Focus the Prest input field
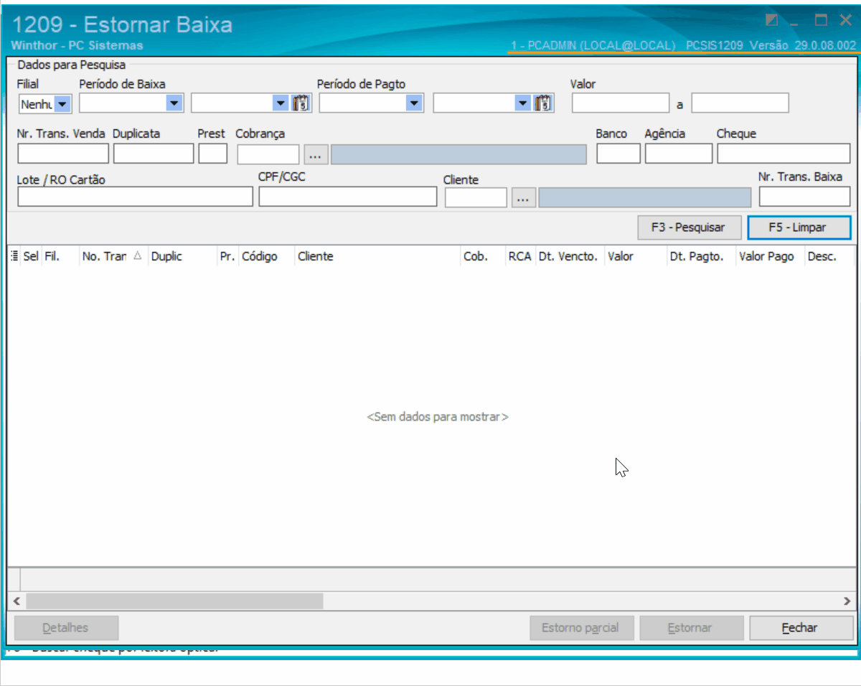861x686 pixels. pyautogui.click(x=213, y=154)
